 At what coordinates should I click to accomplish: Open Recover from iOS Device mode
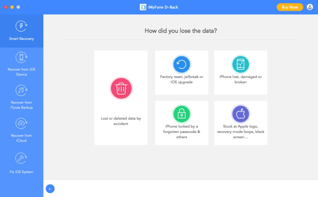pos(21,64)
